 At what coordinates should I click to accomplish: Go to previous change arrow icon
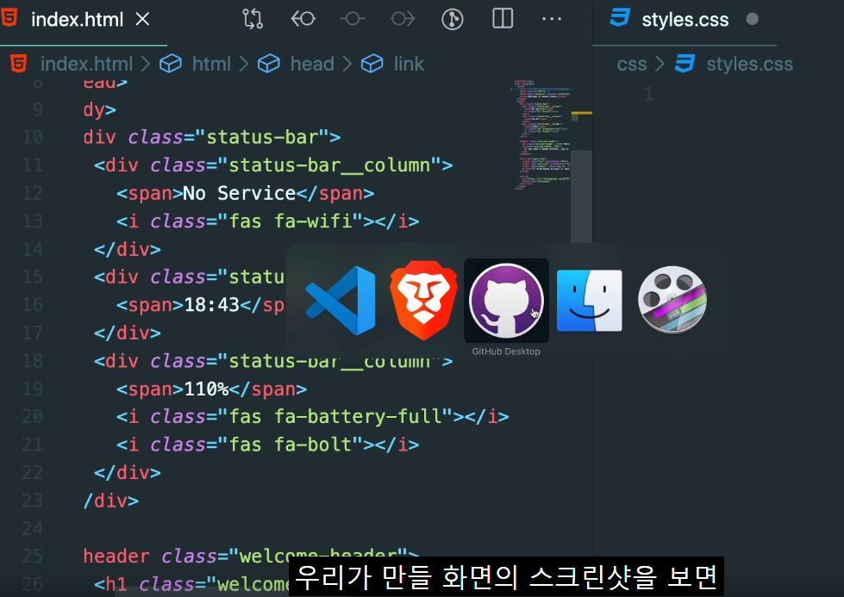point(303,19)
